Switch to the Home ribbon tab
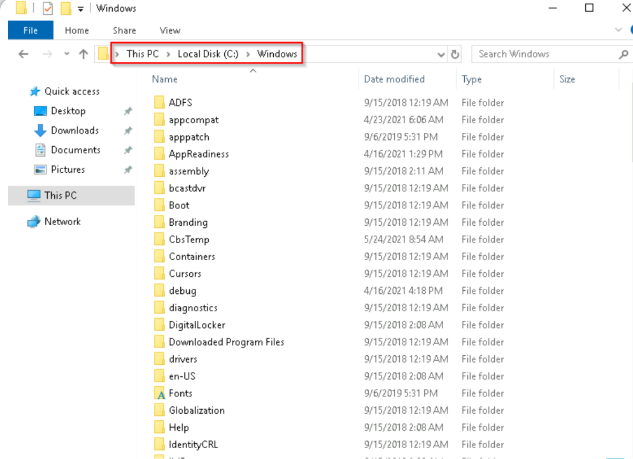Image resolution: width=633 pixels, height=459 pixels. (77, 30)
